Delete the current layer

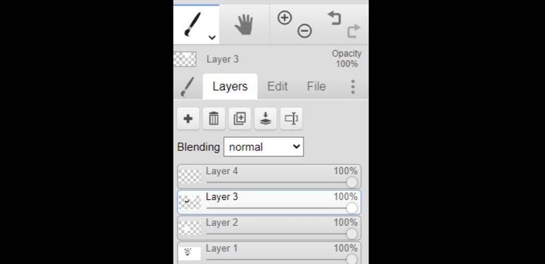point(213,118)
